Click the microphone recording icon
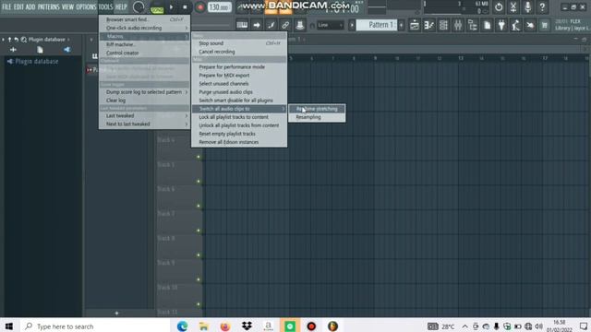The image size is (591, 332). 527,6
